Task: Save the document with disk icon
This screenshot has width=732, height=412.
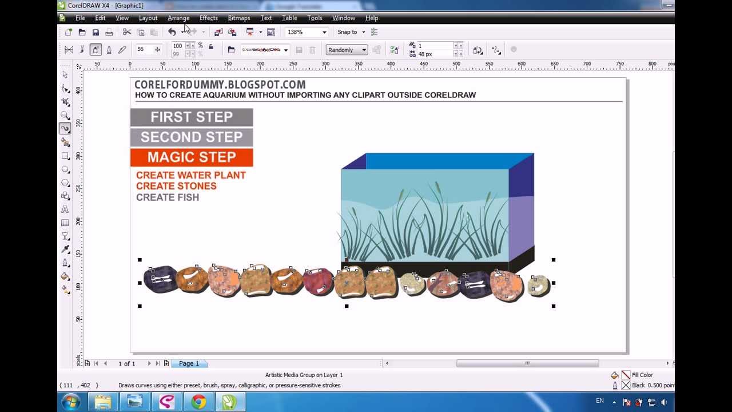Action: (96, 32)
